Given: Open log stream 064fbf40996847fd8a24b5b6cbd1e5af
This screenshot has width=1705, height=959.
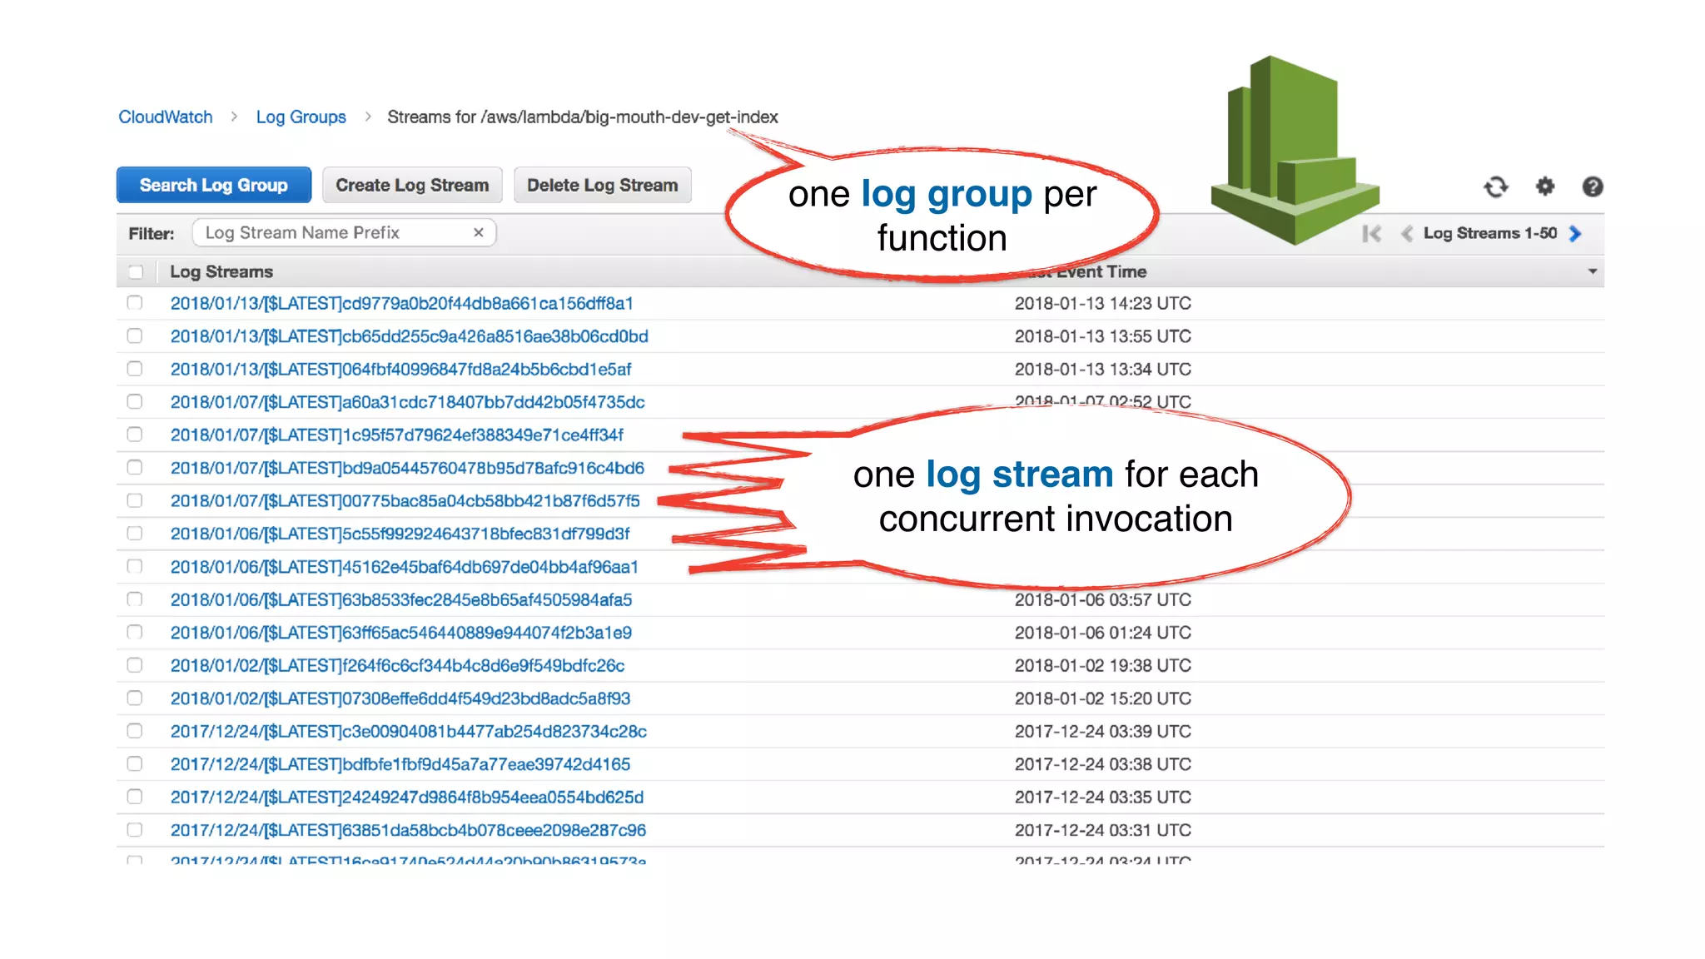Looking at the screenshot, I should (401, 369).
